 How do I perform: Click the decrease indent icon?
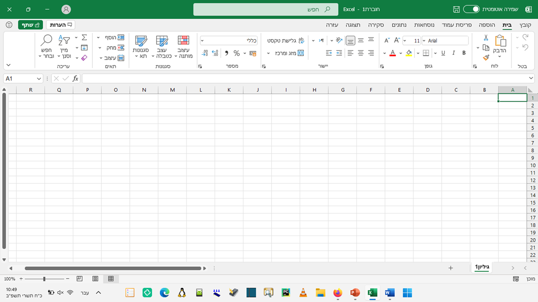click(x=329, y=53)
